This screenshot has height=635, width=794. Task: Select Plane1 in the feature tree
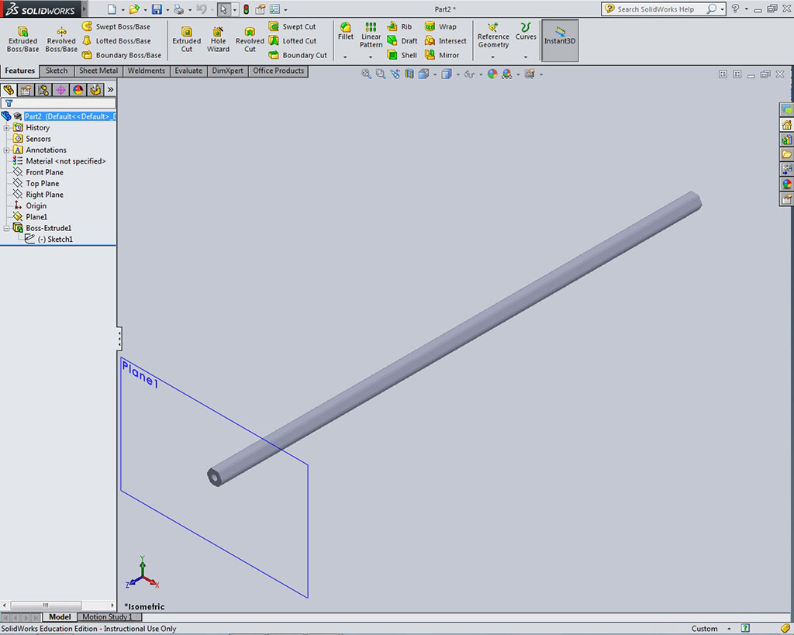(36, 217)
